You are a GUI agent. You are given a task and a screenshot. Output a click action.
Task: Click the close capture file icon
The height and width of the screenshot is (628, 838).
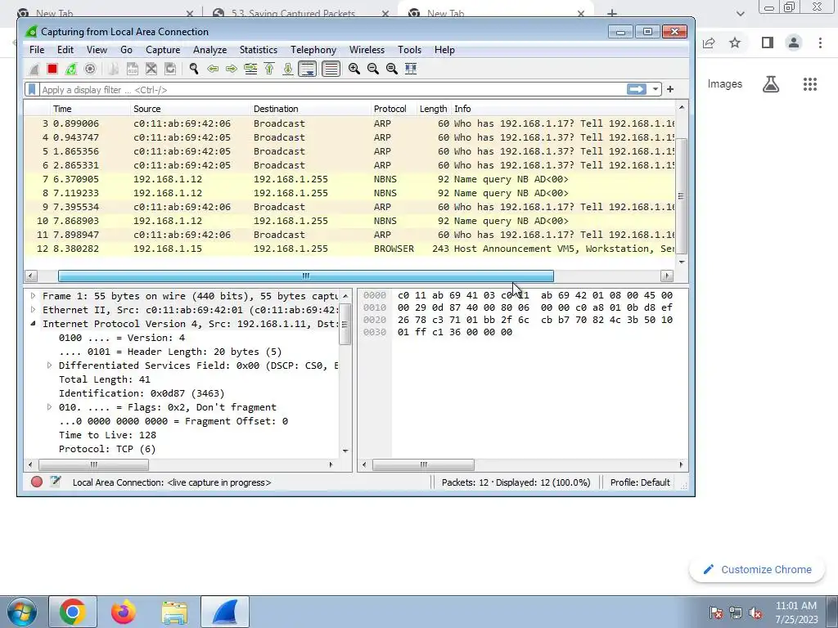click(x=151, y=69)
